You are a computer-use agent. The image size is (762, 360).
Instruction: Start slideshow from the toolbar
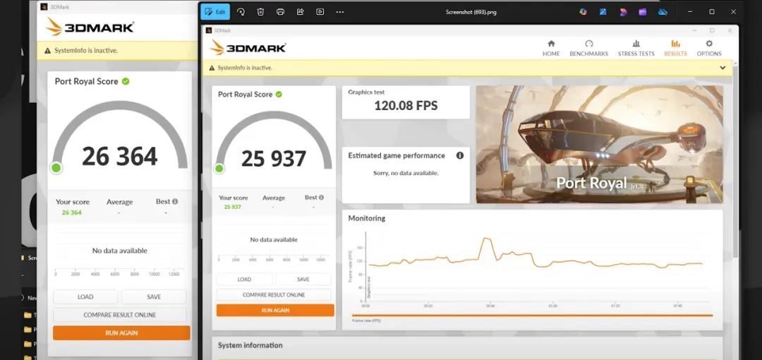click(x=320, y=12)
